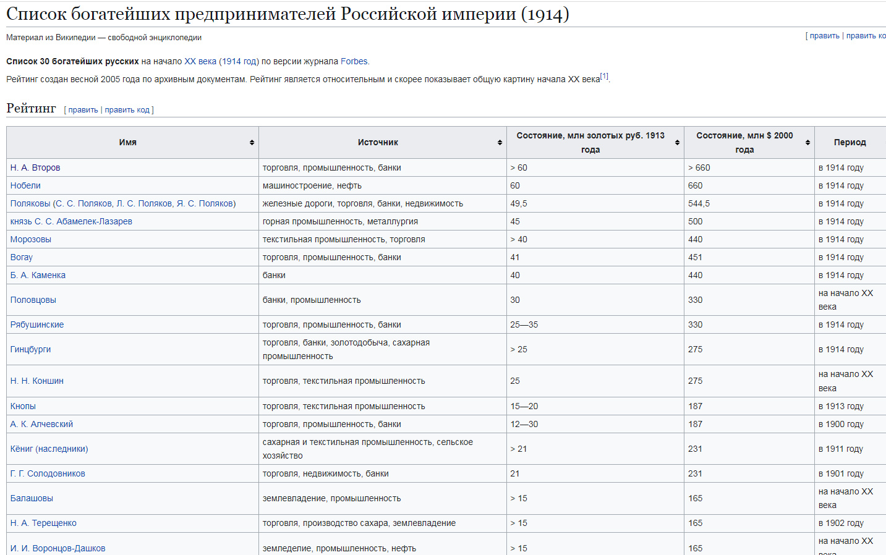Click the Период column header
This screenshot has width=886, height=555.
coord(850,142)
